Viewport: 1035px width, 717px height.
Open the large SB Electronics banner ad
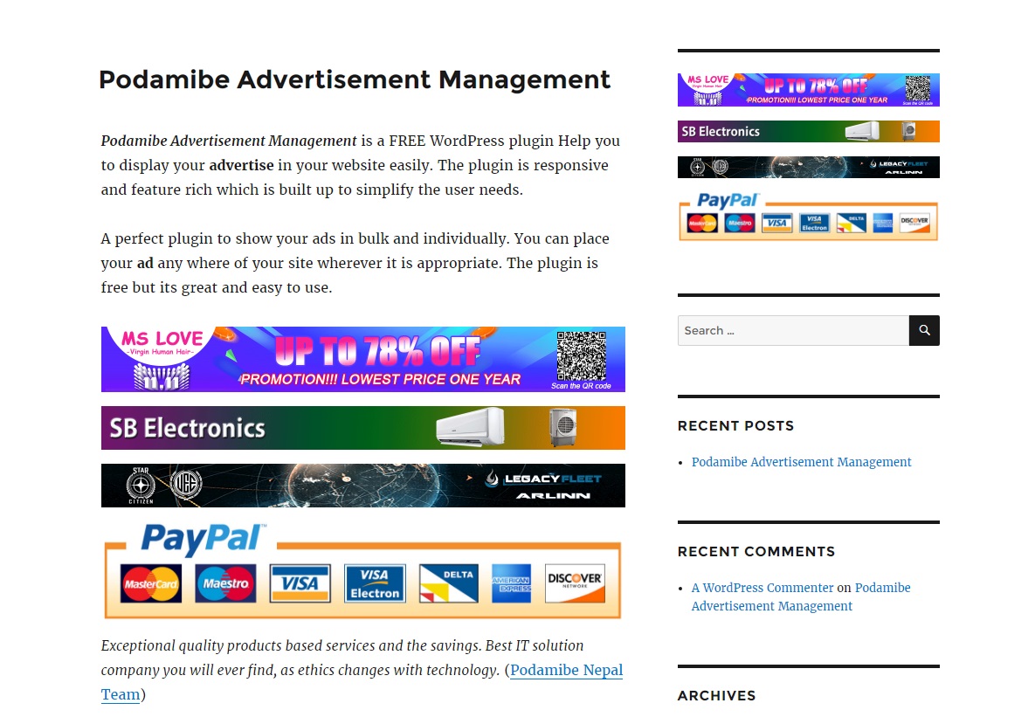point(363,428)
